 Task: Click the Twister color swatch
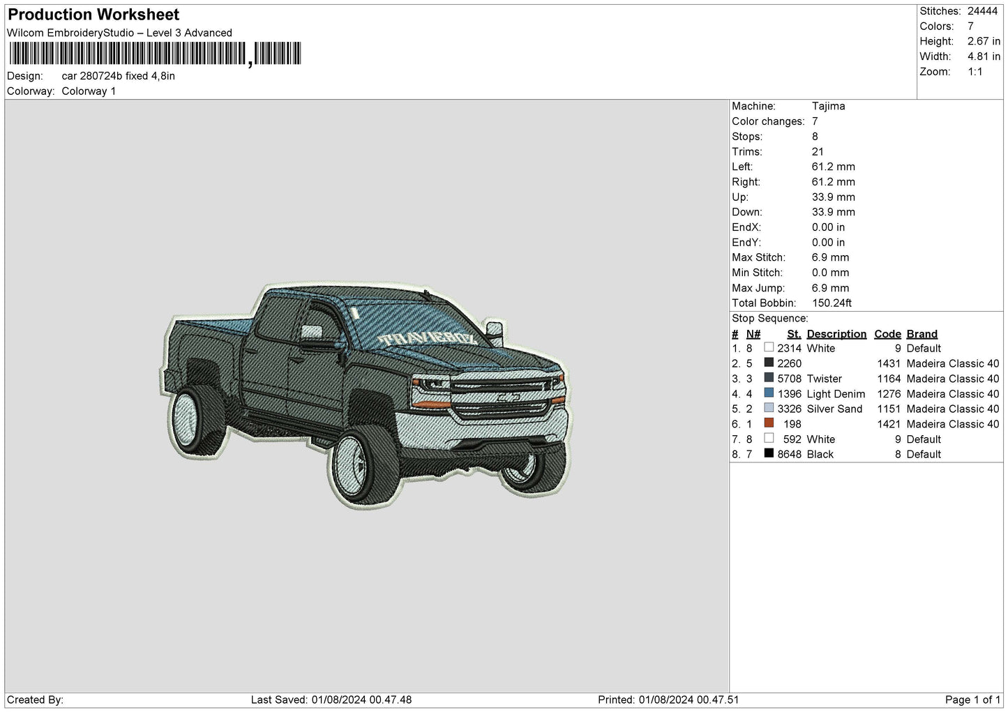point(769,378)
